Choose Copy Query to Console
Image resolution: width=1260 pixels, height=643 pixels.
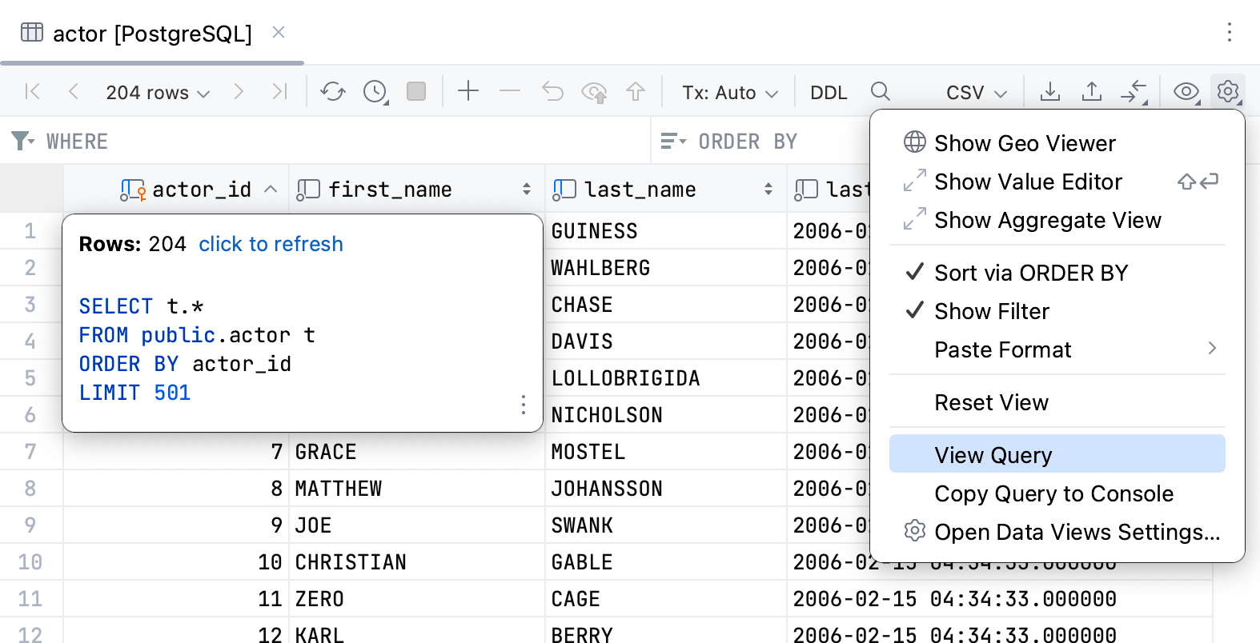point(1053,493)
